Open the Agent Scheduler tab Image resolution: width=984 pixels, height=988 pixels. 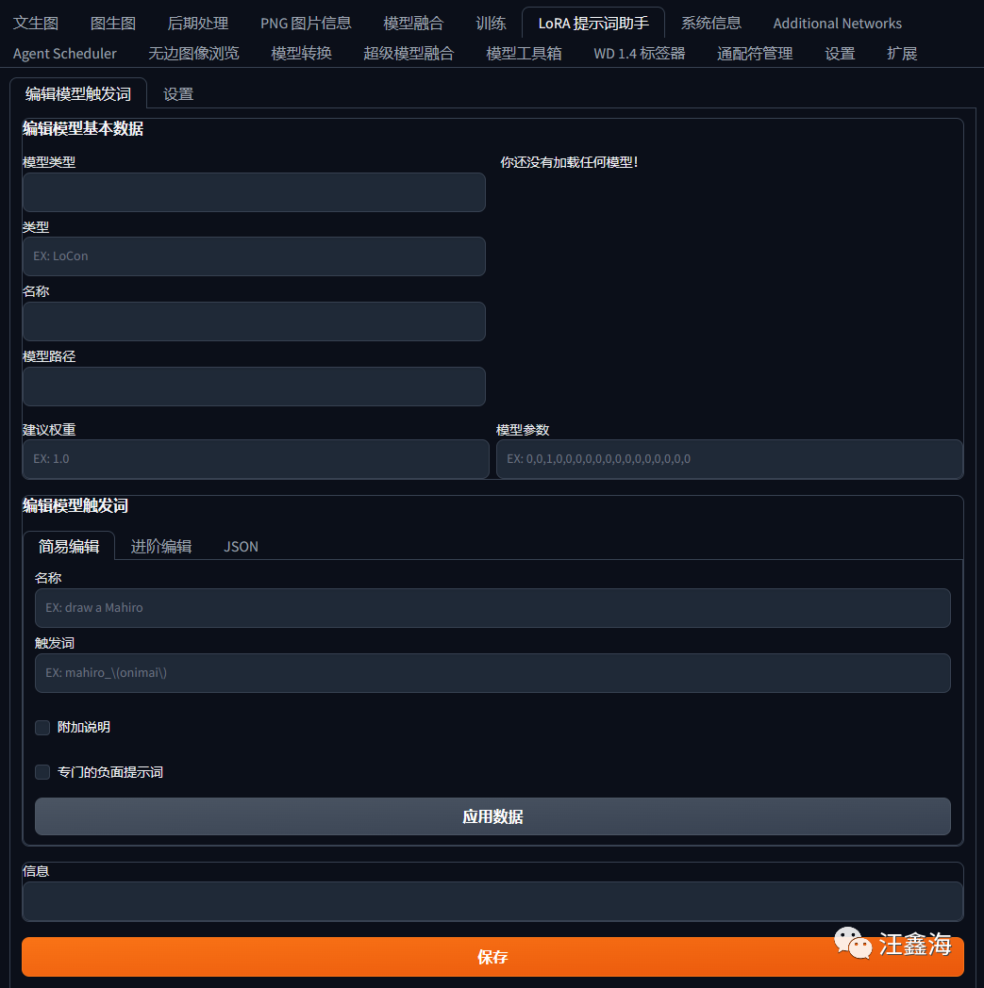(65, 54)
